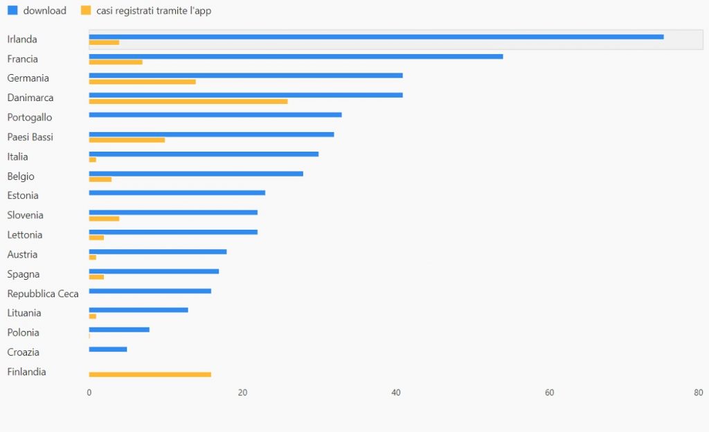Click Lituania's blue download bar
The width and height of the screenshot is (709, 432).
coord(138,309)
